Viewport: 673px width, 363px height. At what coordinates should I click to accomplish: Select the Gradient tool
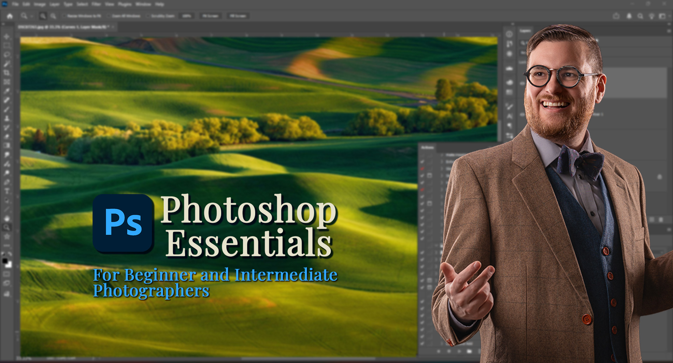click(7, 145)
